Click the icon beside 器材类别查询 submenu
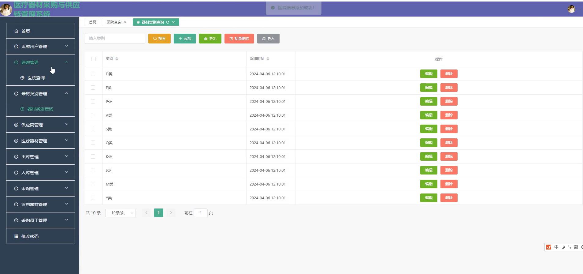This screenshot has height=274, width=583. 22,109
